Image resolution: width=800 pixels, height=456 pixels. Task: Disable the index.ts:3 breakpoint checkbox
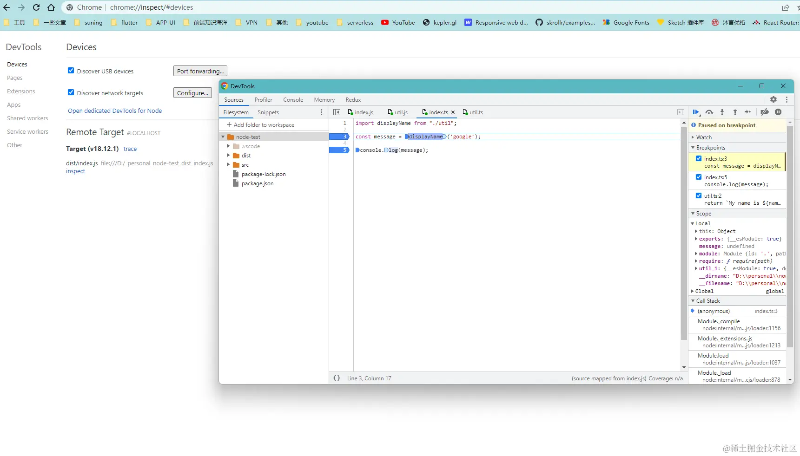click(699, 158)
